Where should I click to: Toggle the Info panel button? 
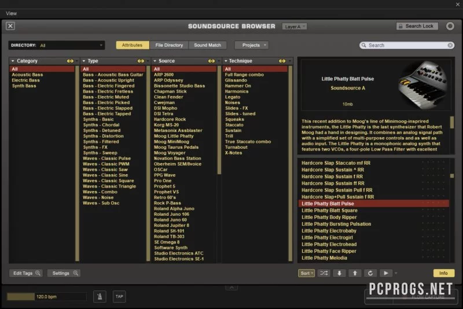(x=443, y=273)
